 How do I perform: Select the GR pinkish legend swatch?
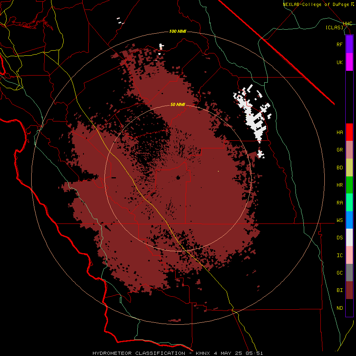tap(349, 150)
